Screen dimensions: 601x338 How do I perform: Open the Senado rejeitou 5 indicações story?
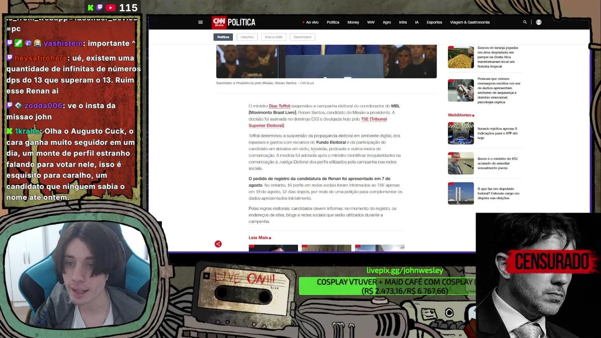coord(498,133)
